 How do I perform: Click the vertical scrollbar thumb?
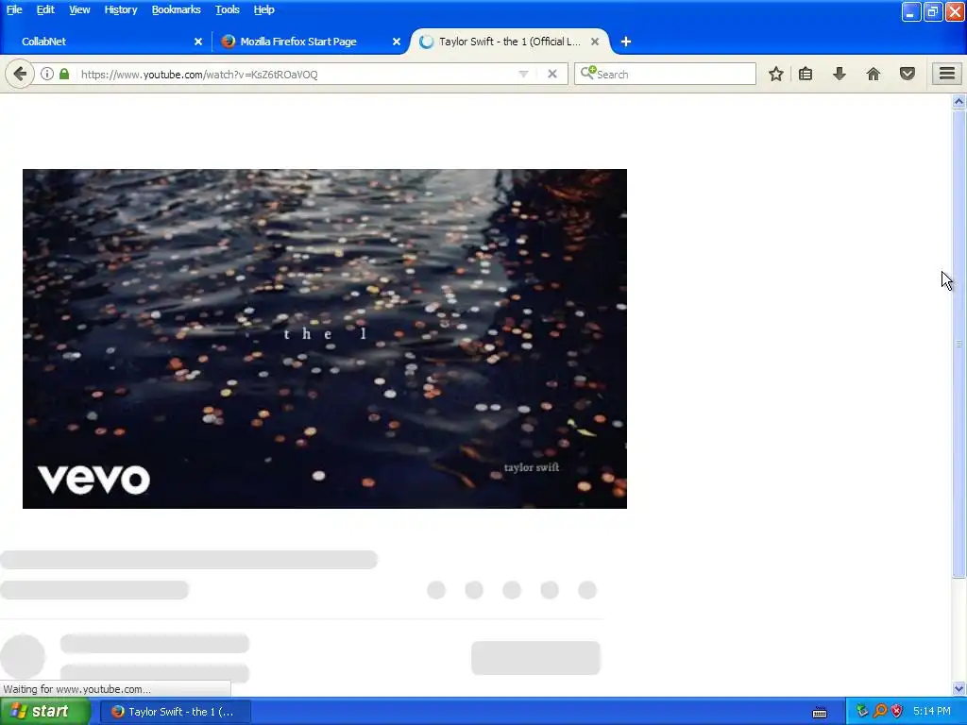point(959,344)
